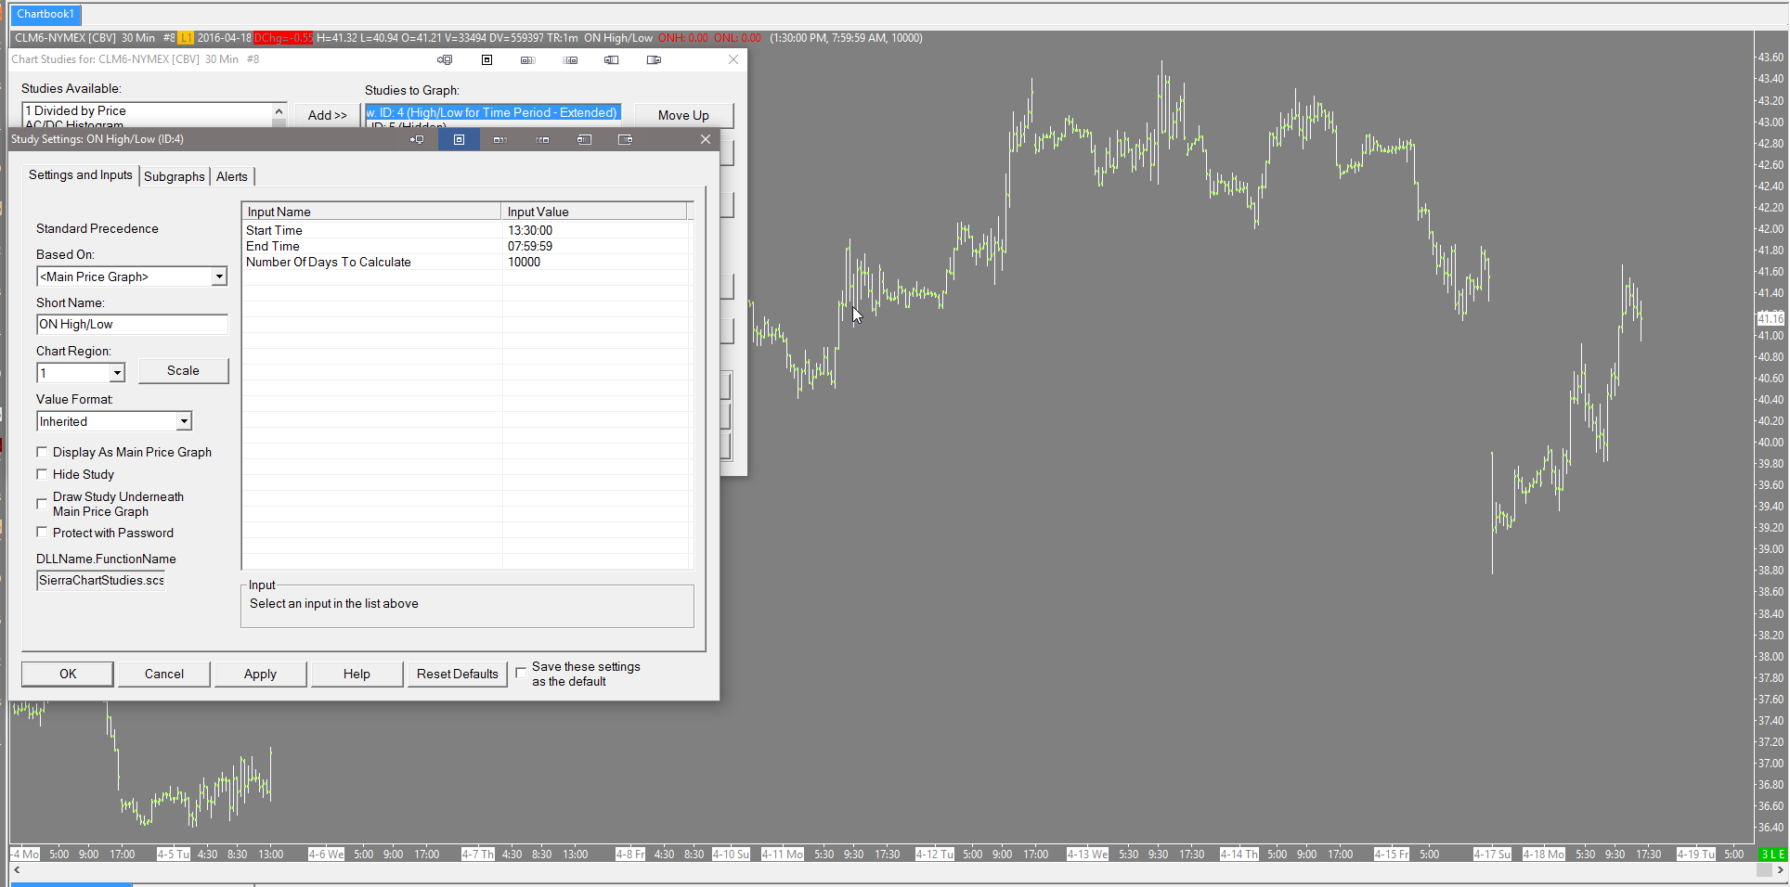Click snap-to-left-half monitor icon in Chart Studies title bar
Viewport: 1790px width, 887px height.
(612, 59)
